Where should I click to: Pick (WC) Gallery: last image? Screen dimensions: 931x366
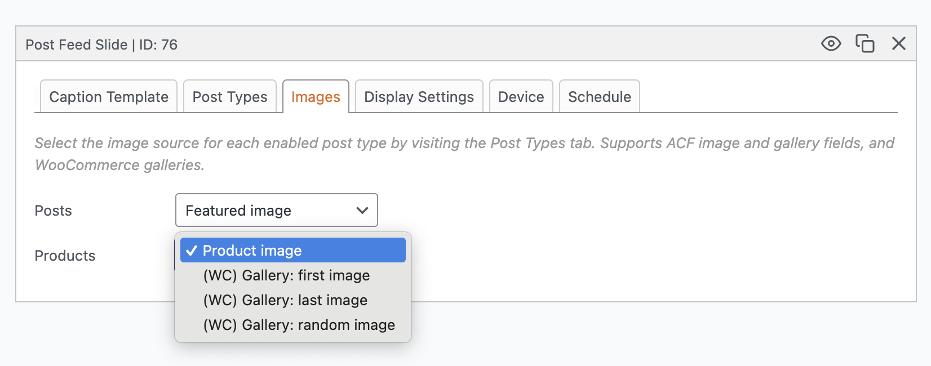[285, 300]
